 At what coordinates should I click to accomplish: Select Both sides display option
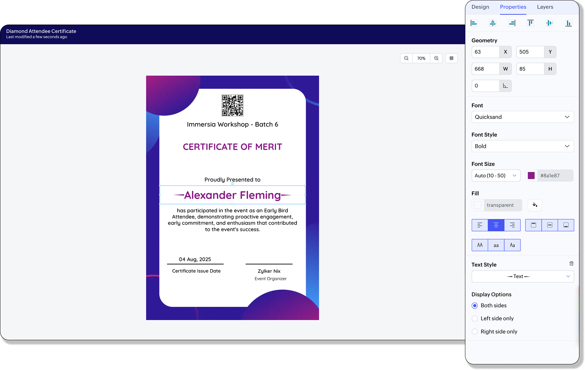tap(475, 306)
